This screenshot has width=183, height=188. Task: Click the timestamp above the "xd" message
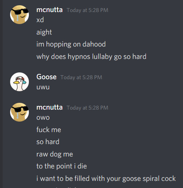[x=87, y=10]
